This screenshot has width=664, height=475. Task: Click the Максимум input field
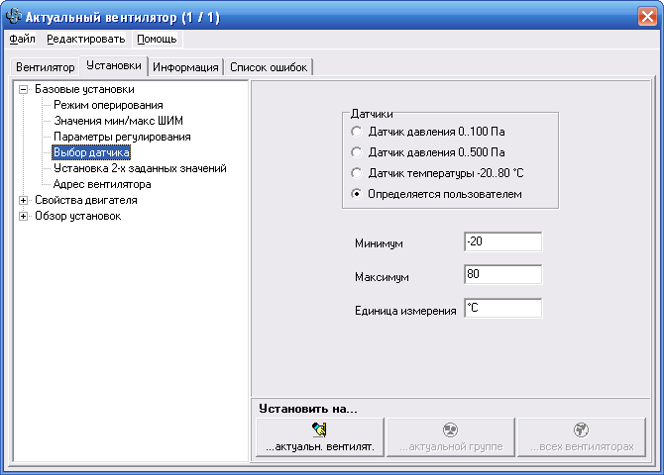(x=502, y=274)
